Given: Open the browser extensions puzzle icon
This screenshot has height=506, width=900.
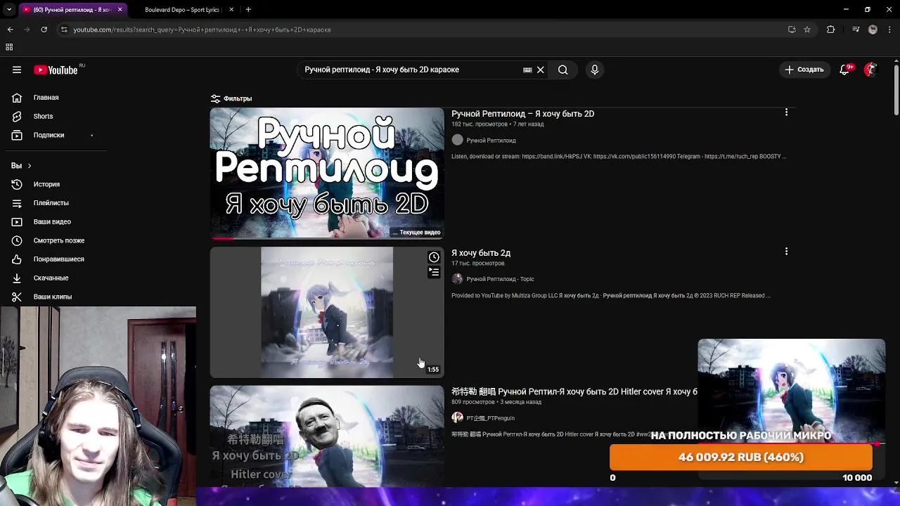Looking at the screenshot, I should 830,30.
